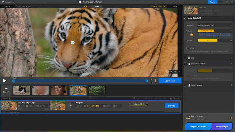Click the Modify button for the tiger task
235x132 pixels.
click(x=171, y=106)
